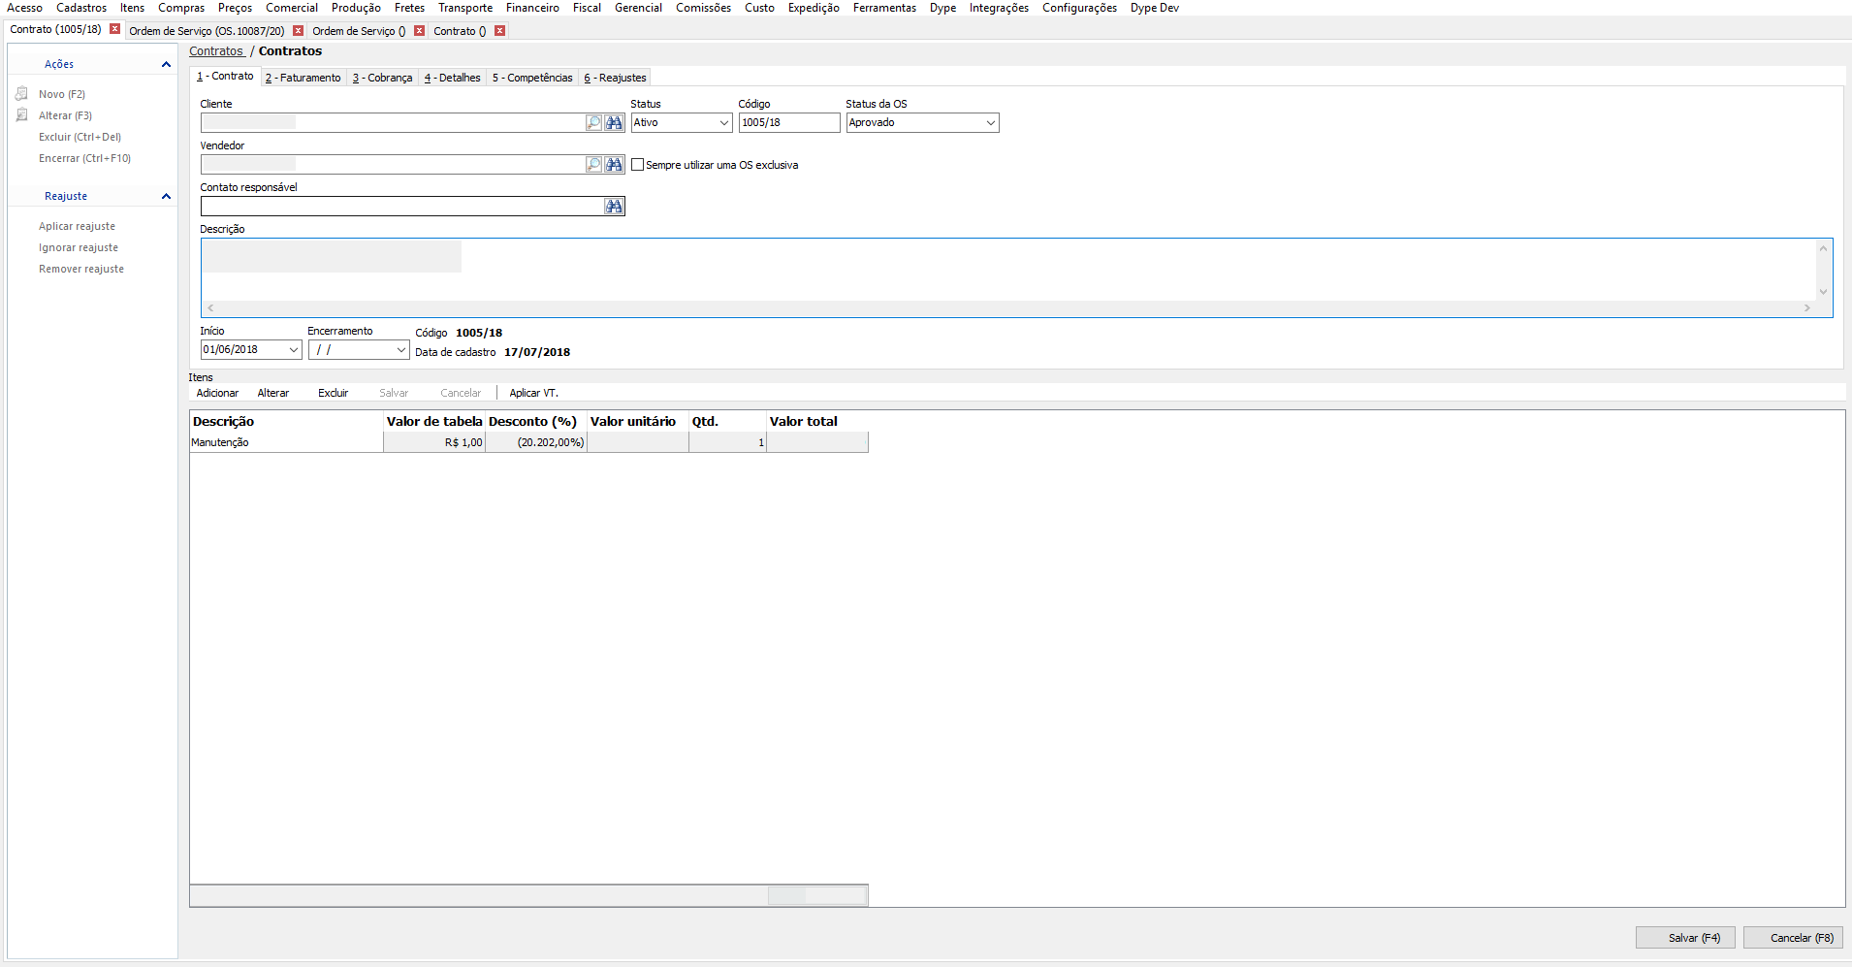Click the Novo (F2) document icon

[22, 94]
